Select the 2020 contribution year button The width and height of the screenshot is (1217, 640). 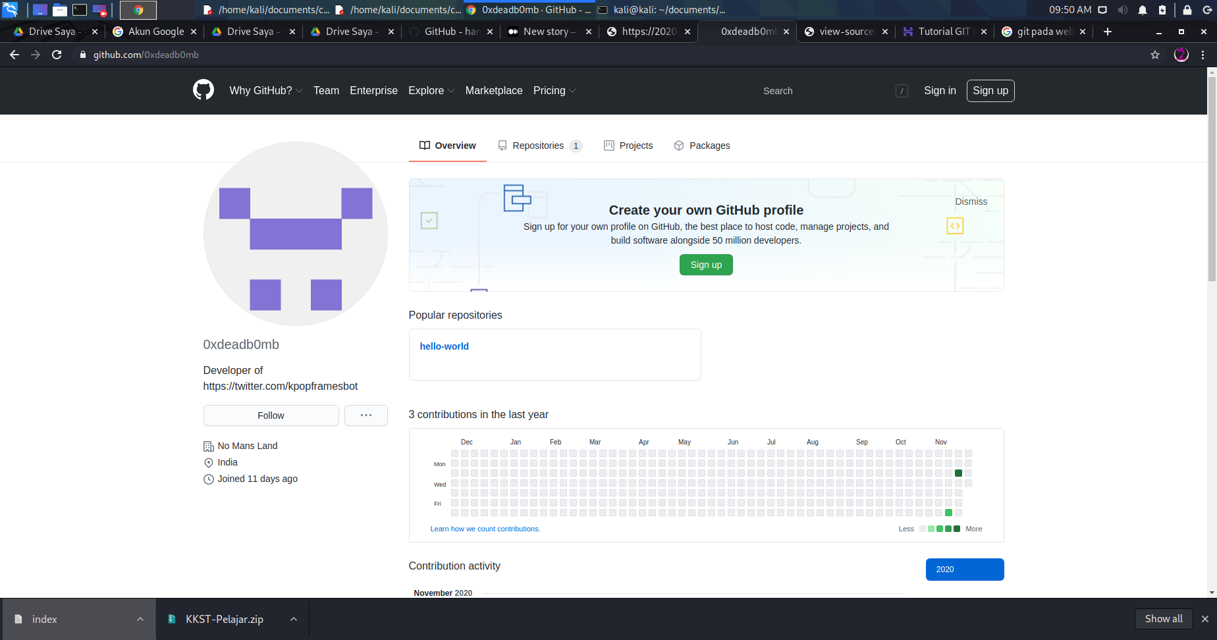965,570
